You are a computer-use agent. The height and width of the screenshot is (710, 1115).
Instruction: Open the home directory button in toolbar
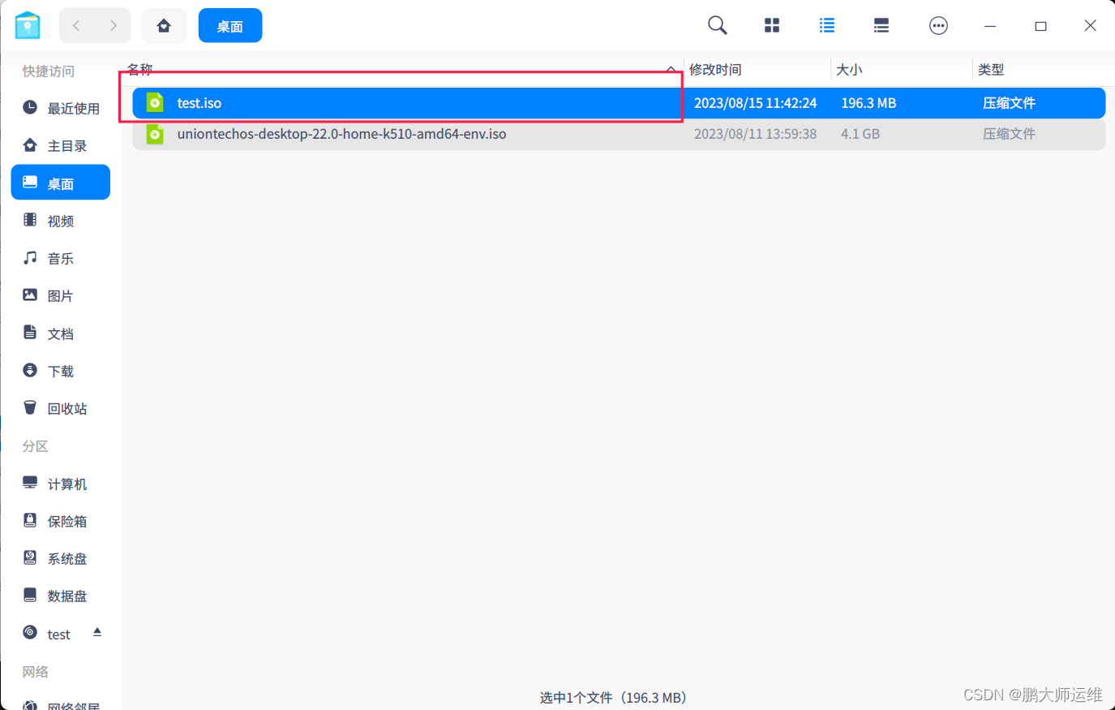(x=164, y=26)
